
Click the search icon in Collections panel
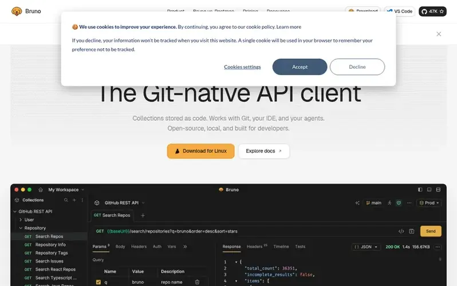(x=66, y=200)
